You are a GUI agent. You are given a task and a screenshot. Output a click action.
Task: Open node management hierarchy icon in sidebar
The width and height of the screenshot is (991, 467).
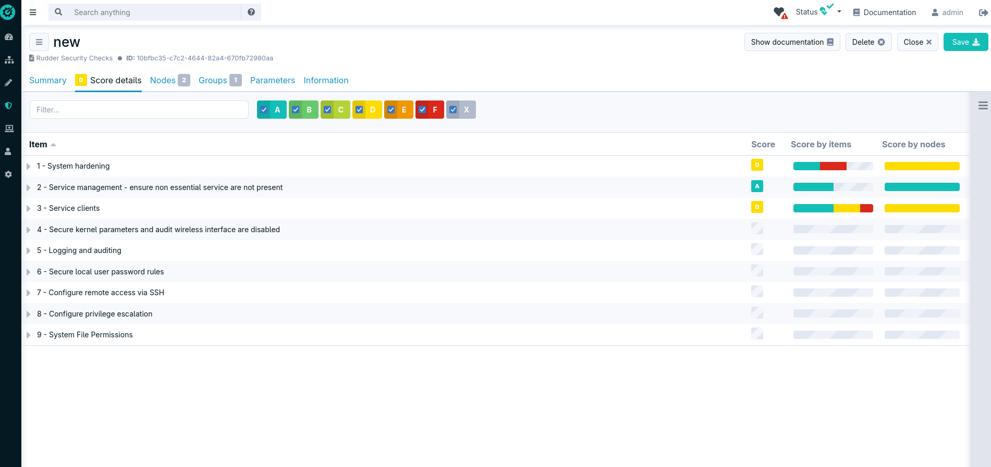pyautogui.click(x=9, y=60)
